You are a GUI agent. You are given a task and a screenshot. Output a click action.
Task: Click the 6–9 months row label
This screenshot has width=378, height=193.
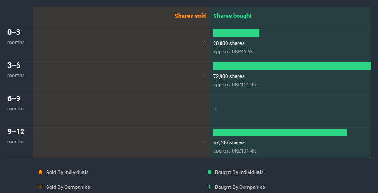point(16,103)
